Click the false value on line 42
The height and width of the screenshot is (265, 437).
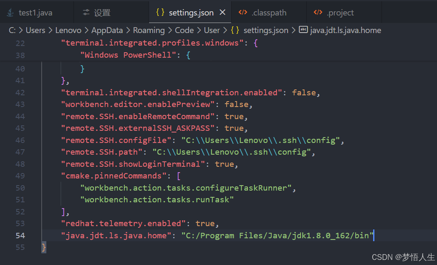click(x=304, y=93)
